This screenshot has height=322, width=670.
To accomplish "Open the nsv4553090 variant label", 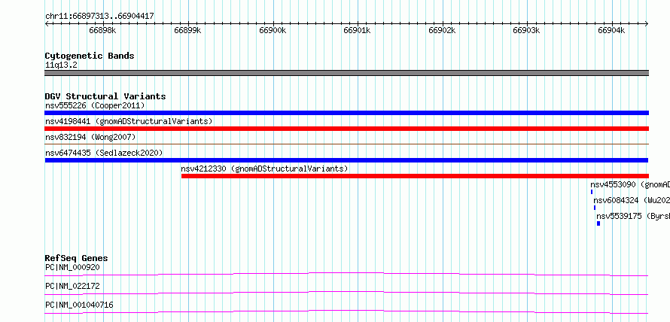I will pyautogui.click(x=630, y=184).
